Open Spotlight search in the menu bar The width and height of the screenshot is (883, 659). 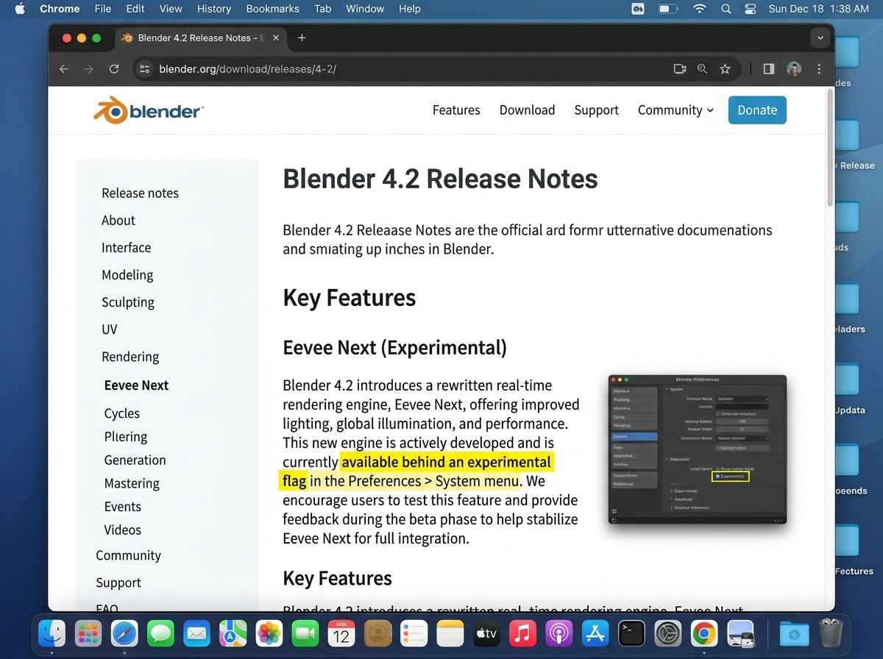pos(726,9)
